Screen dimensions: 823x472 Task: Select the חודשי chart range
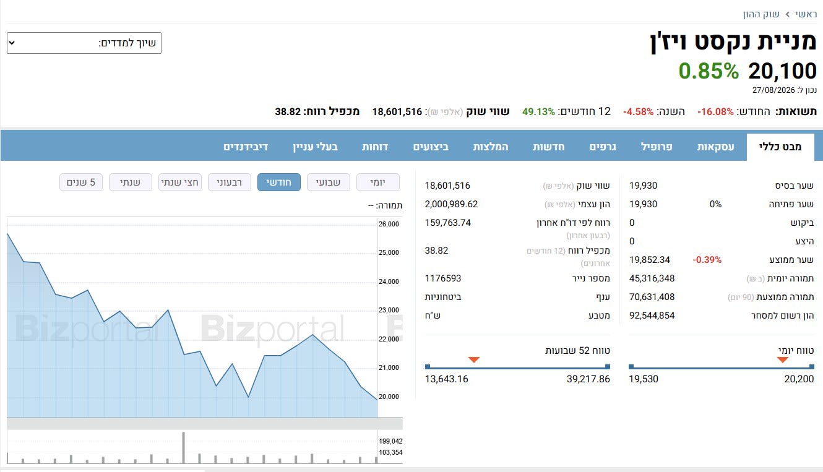[x=279, y=182]
